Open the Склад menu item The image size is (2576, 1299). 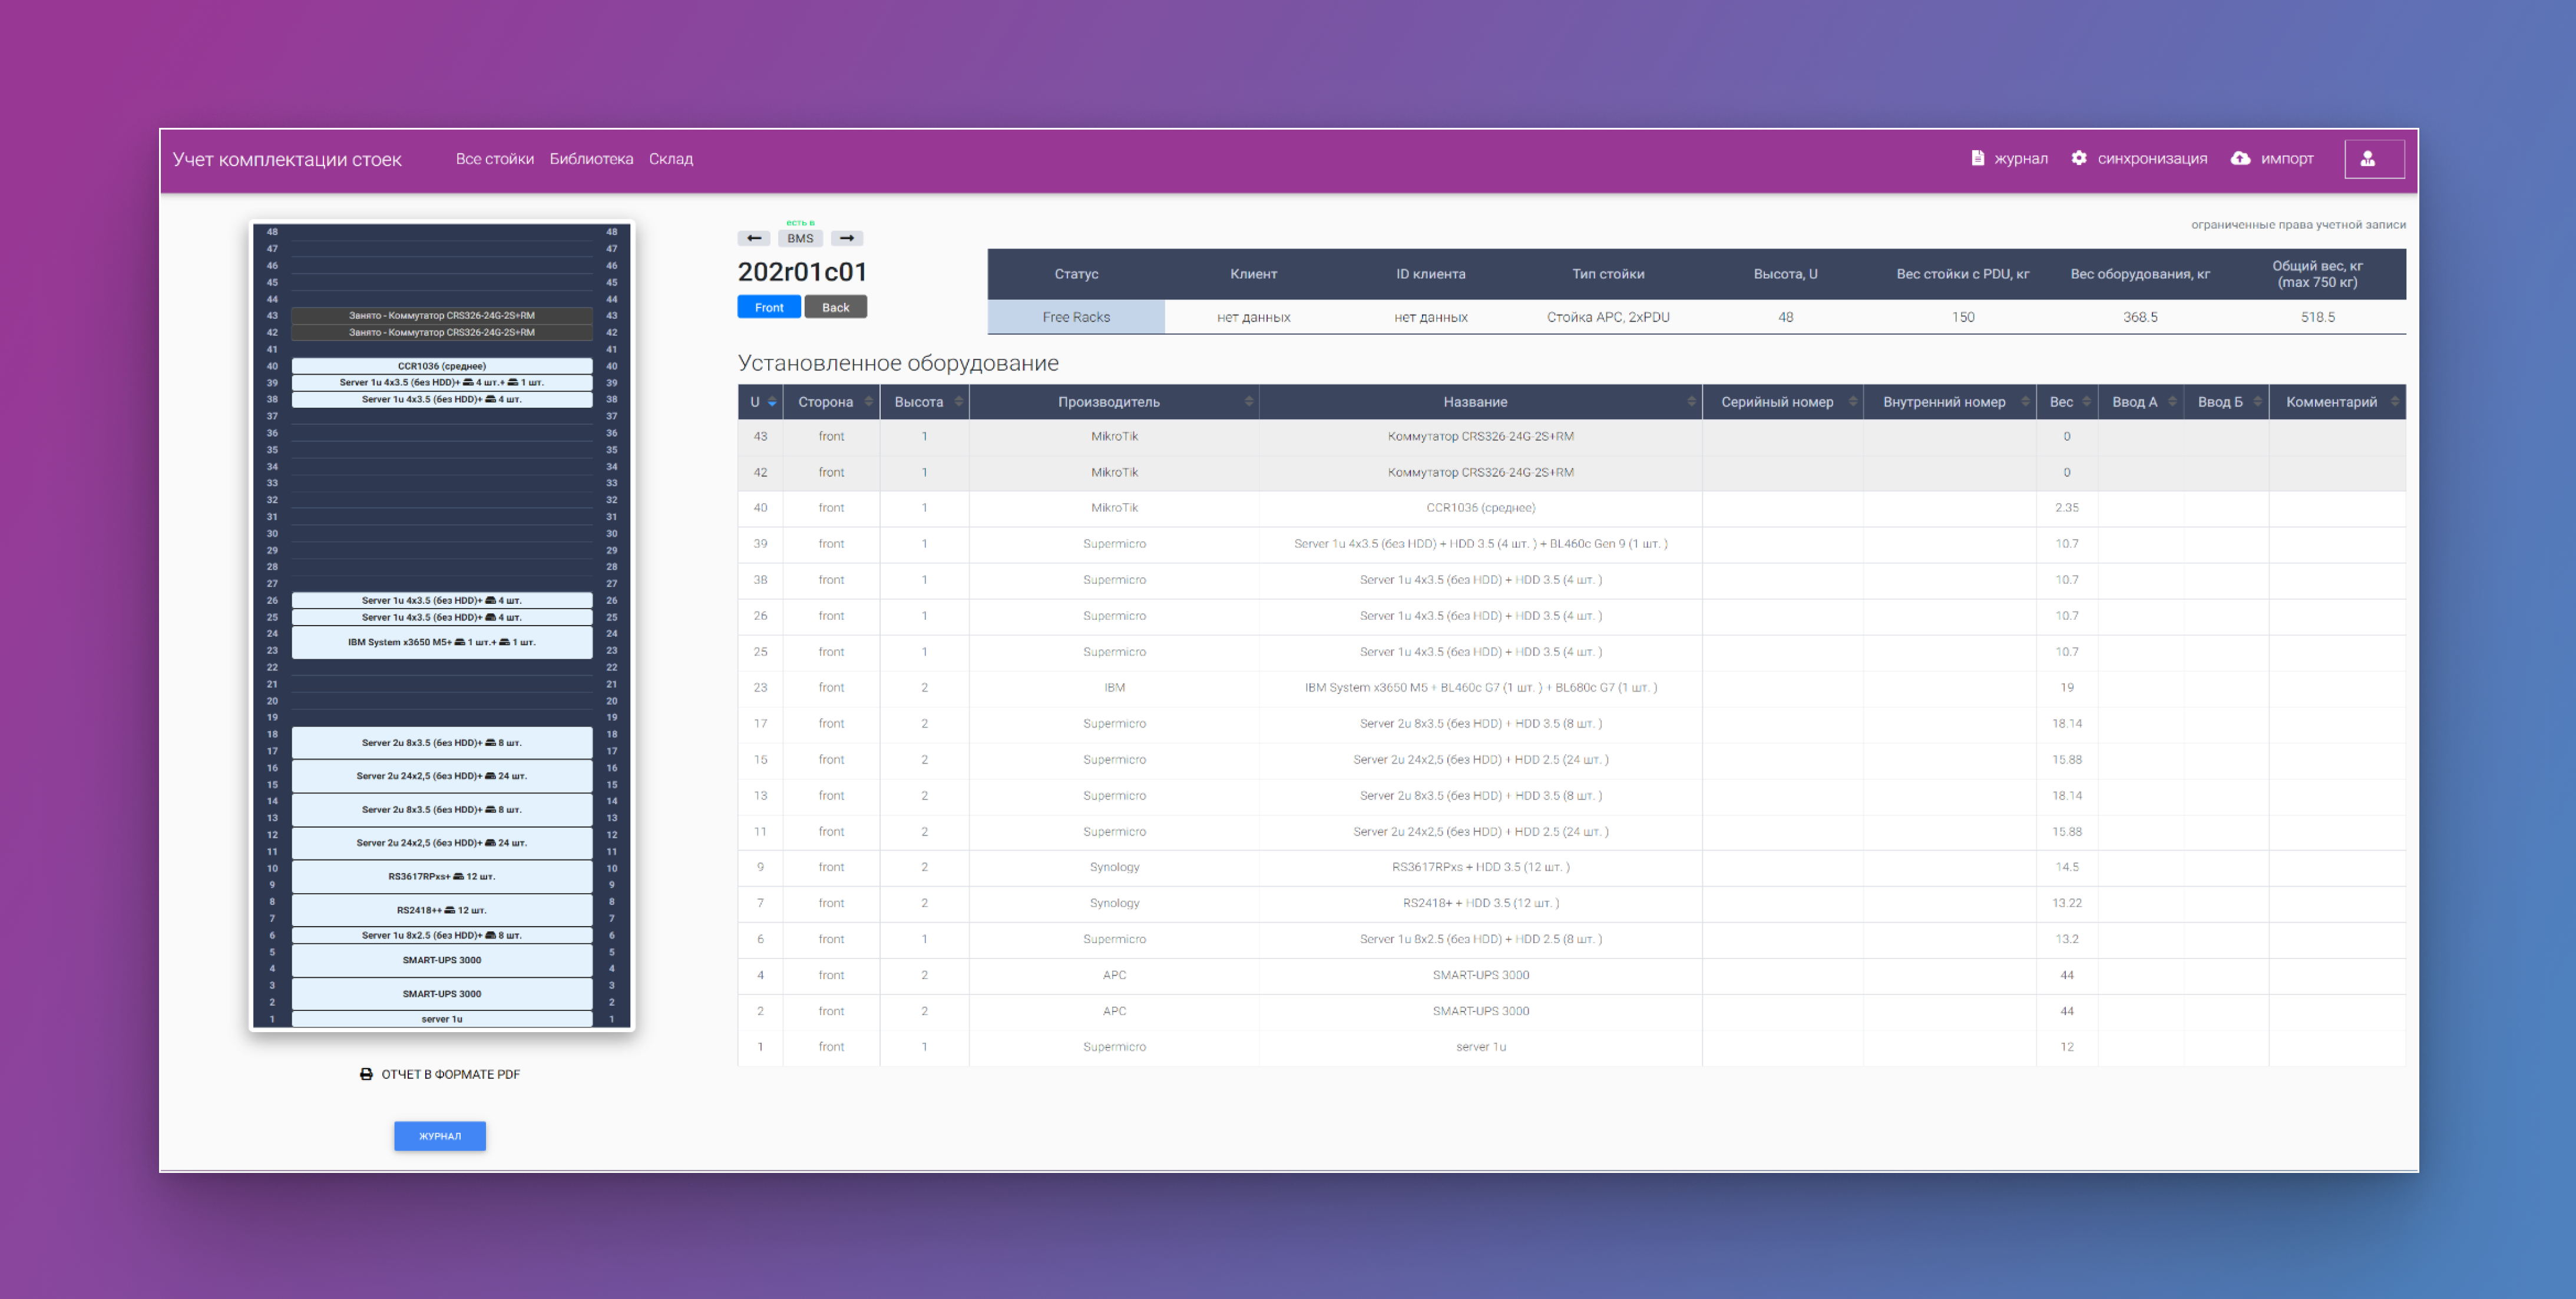[x=670, y=159]
